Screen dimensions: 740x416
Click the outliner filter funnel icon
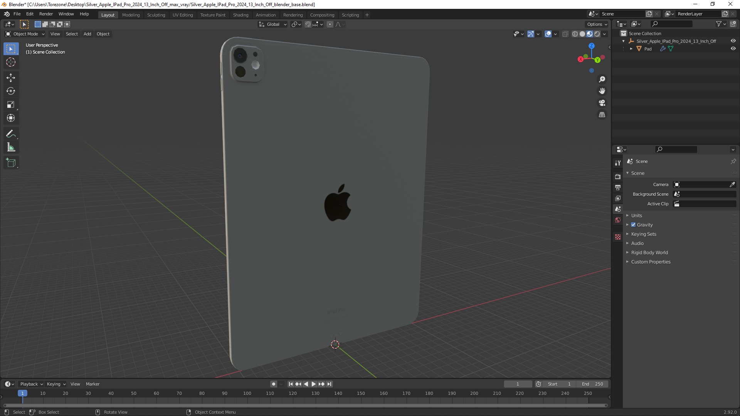pyautogui.click(x=718, y=24)
